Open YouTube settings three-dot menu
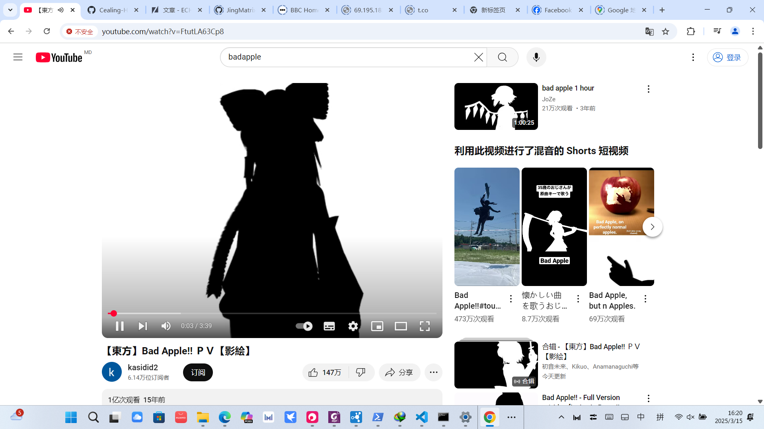This screenshot has height=429, width=764. point(693,57)
